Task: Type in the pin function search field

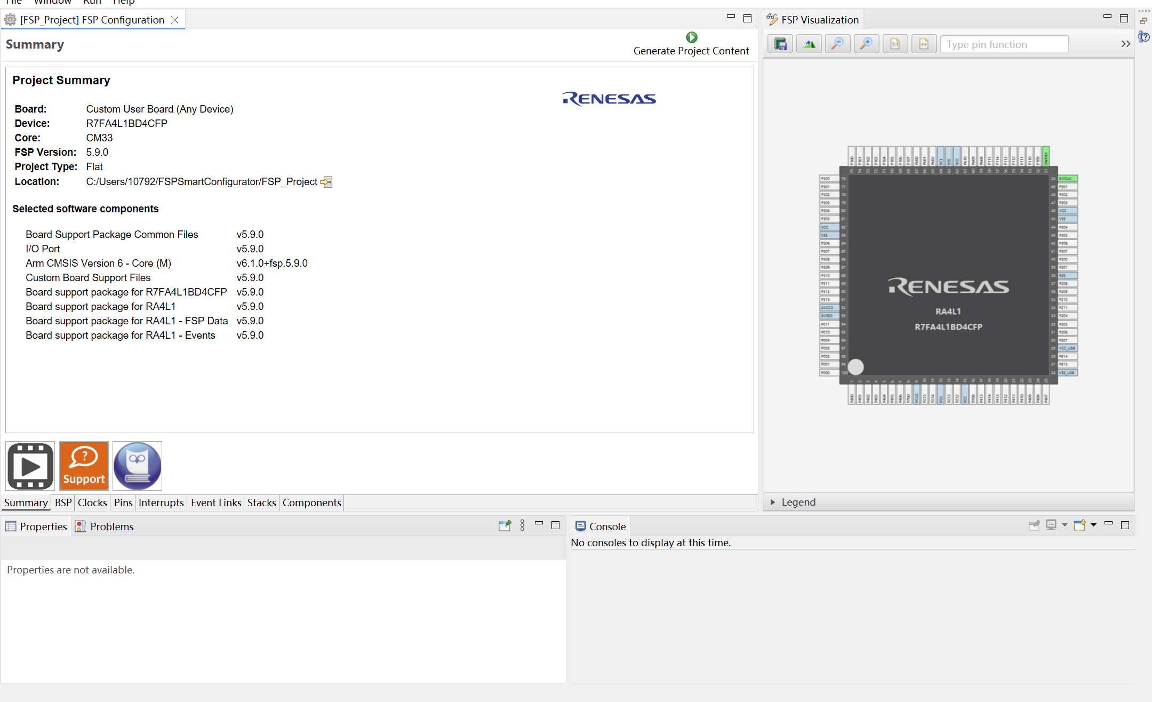Action: [1005, 44]
